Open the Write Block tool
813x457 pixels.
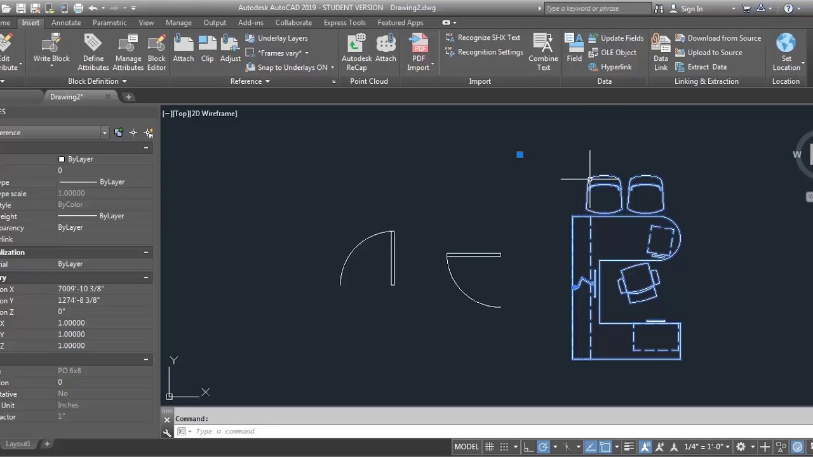(51, 50)
